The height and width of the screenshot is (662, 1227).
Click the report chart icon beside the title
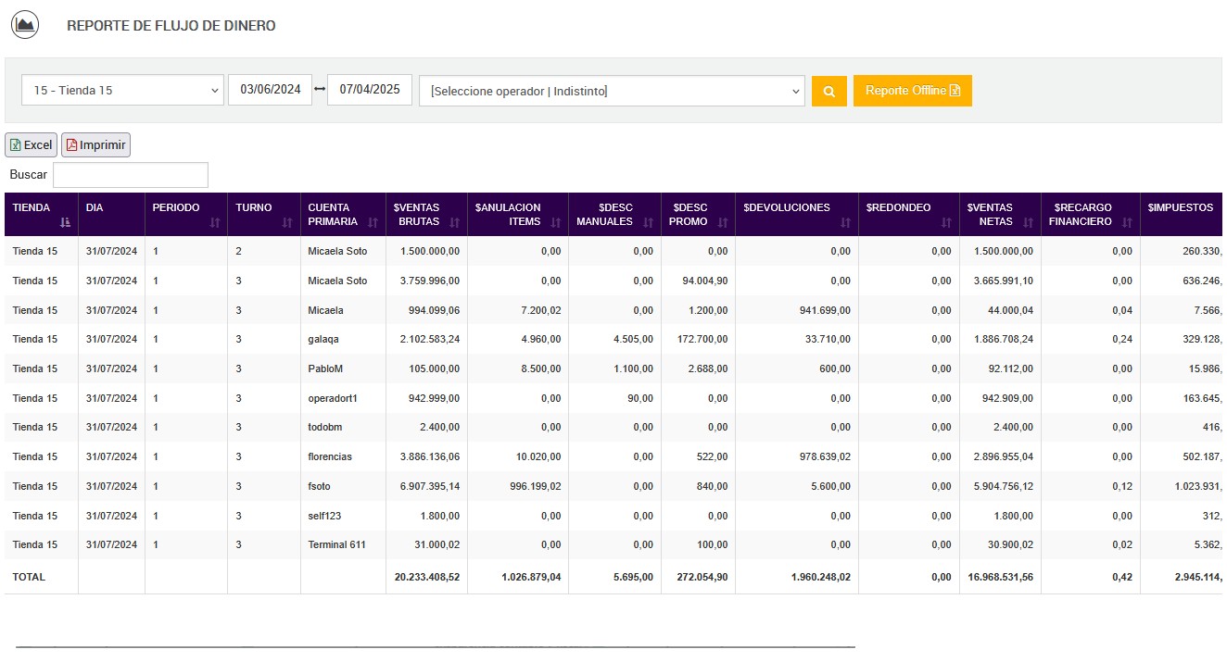tap(25, 25)
